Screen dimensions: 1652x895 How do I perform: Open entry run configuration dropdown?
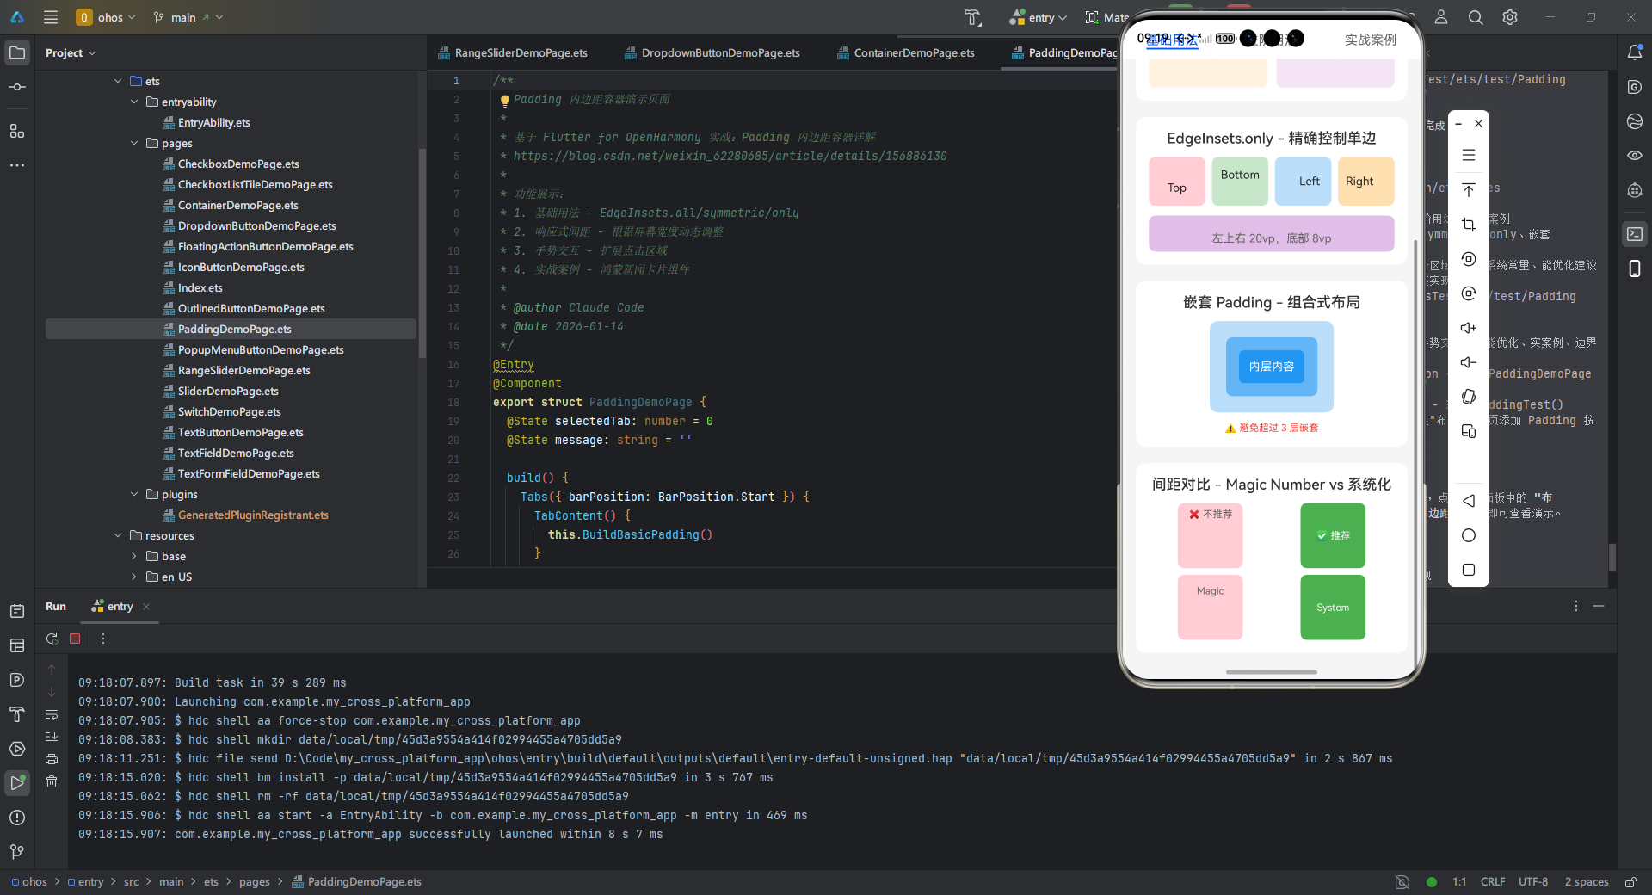[x=1039, y=17]
